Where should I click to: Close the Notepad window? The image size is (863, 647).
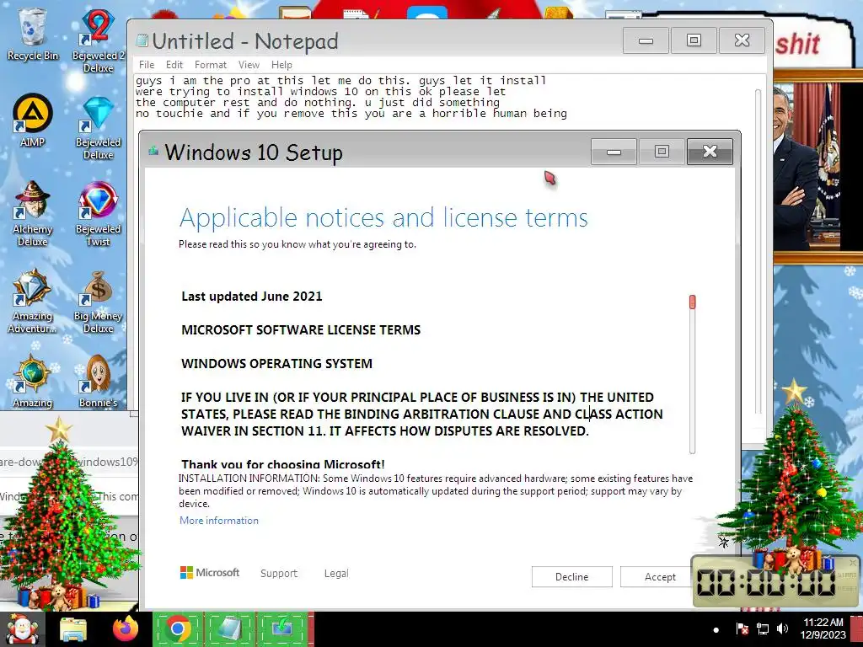click(742, 40)
